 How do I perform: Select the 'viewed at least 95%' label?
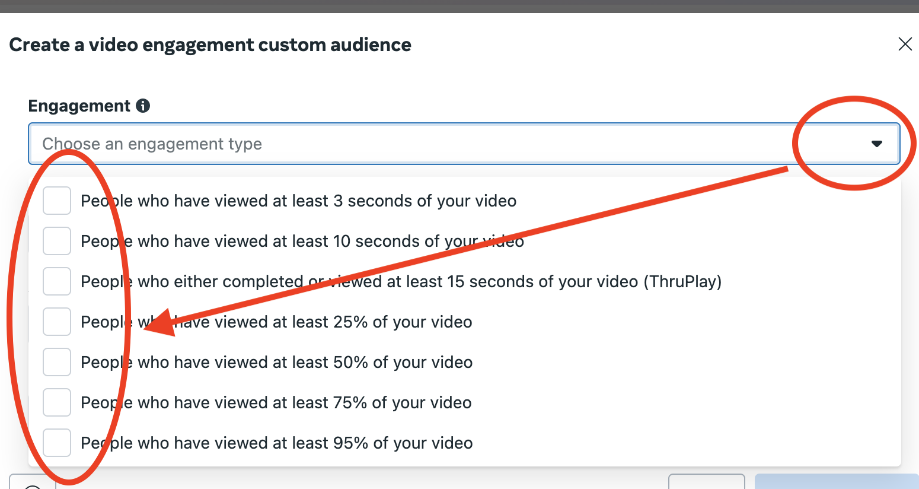tap(276, 443)
